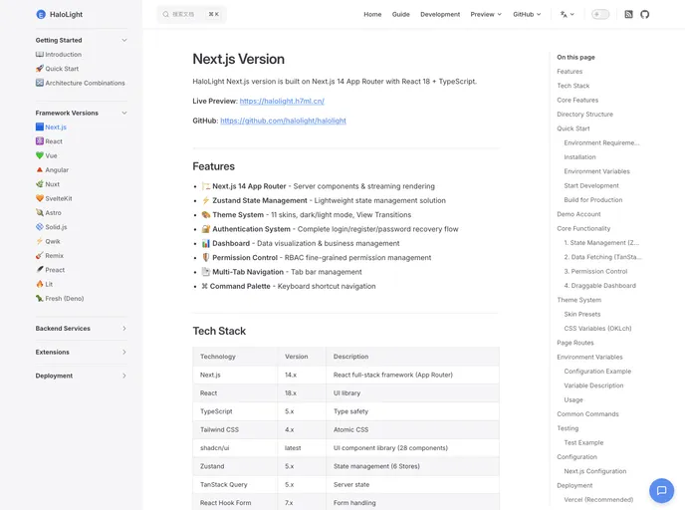Open the React page in sidebar

(x=53, y=141)
